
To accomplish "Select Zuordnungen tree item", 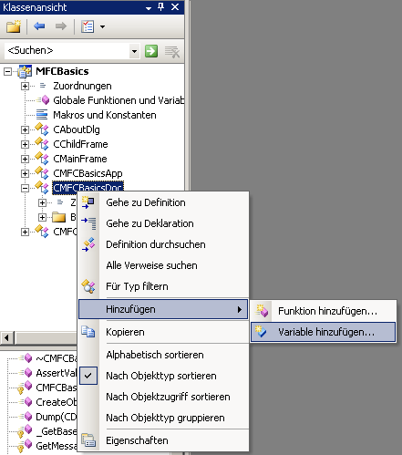I will point(82,86).
